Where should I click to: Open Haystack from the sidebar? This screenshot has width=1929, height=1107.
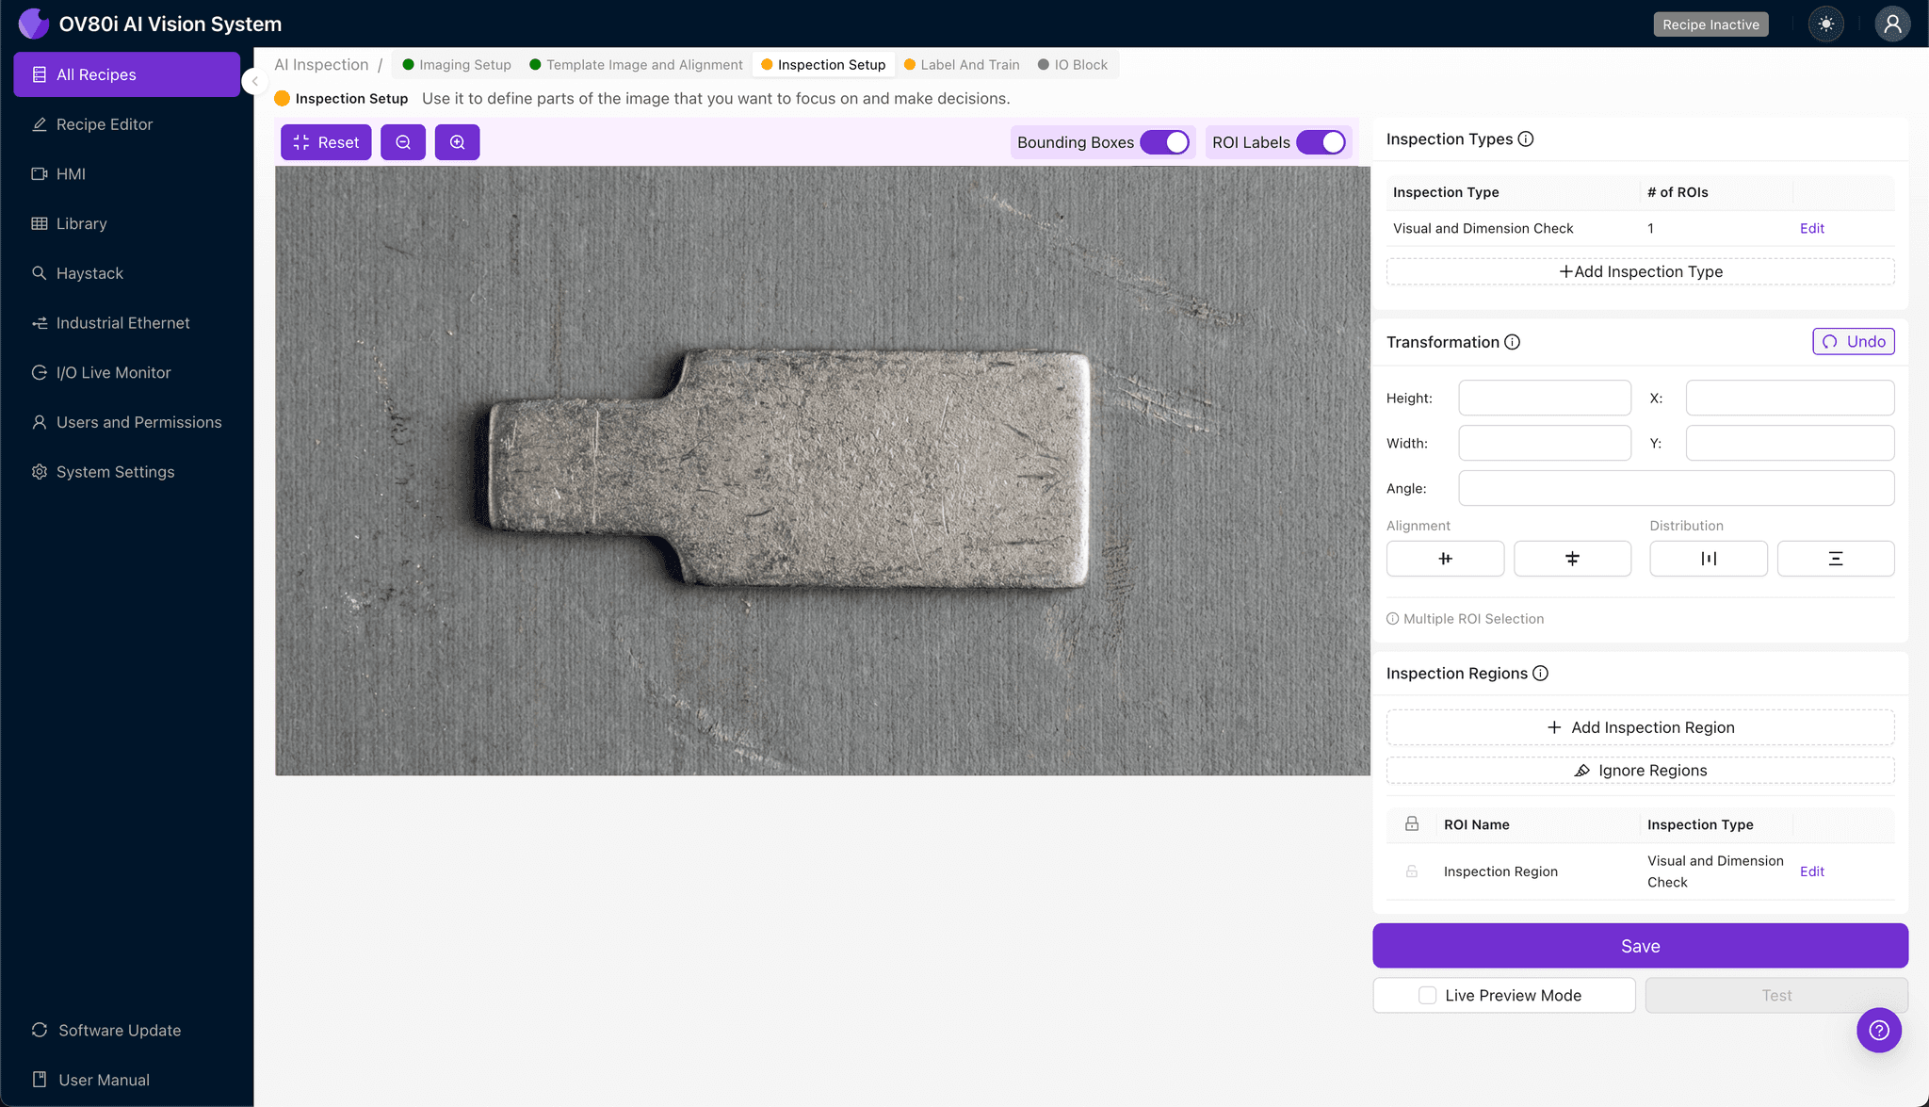(89, 273)
